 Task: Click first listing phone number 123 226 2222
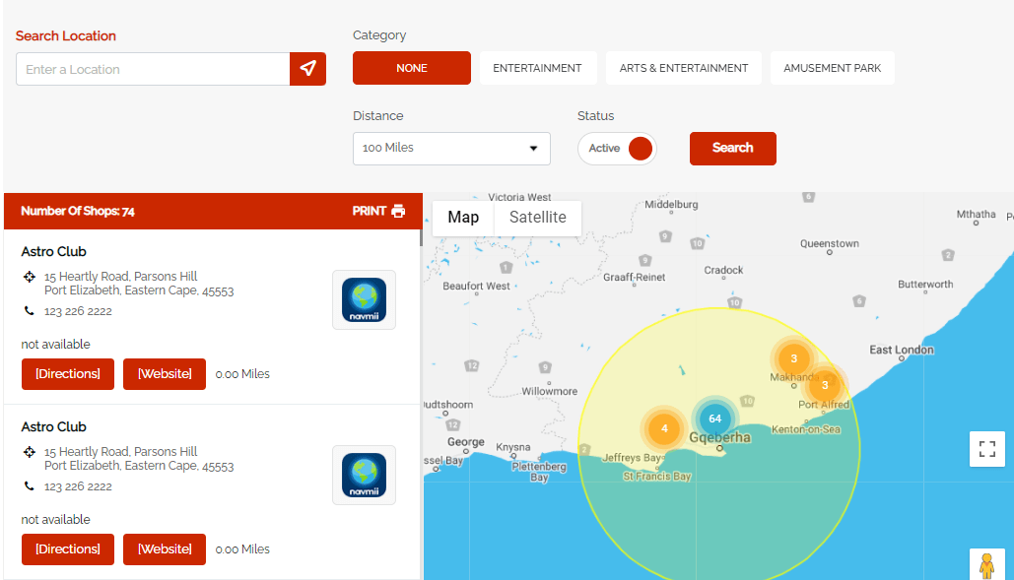(78, 311)
